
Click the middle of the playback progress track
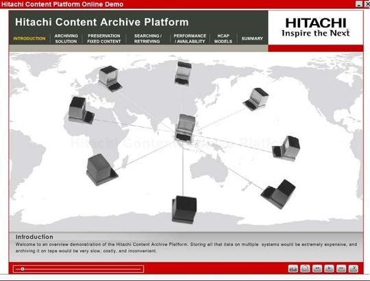pyautogui.click(x=78, y=269)
